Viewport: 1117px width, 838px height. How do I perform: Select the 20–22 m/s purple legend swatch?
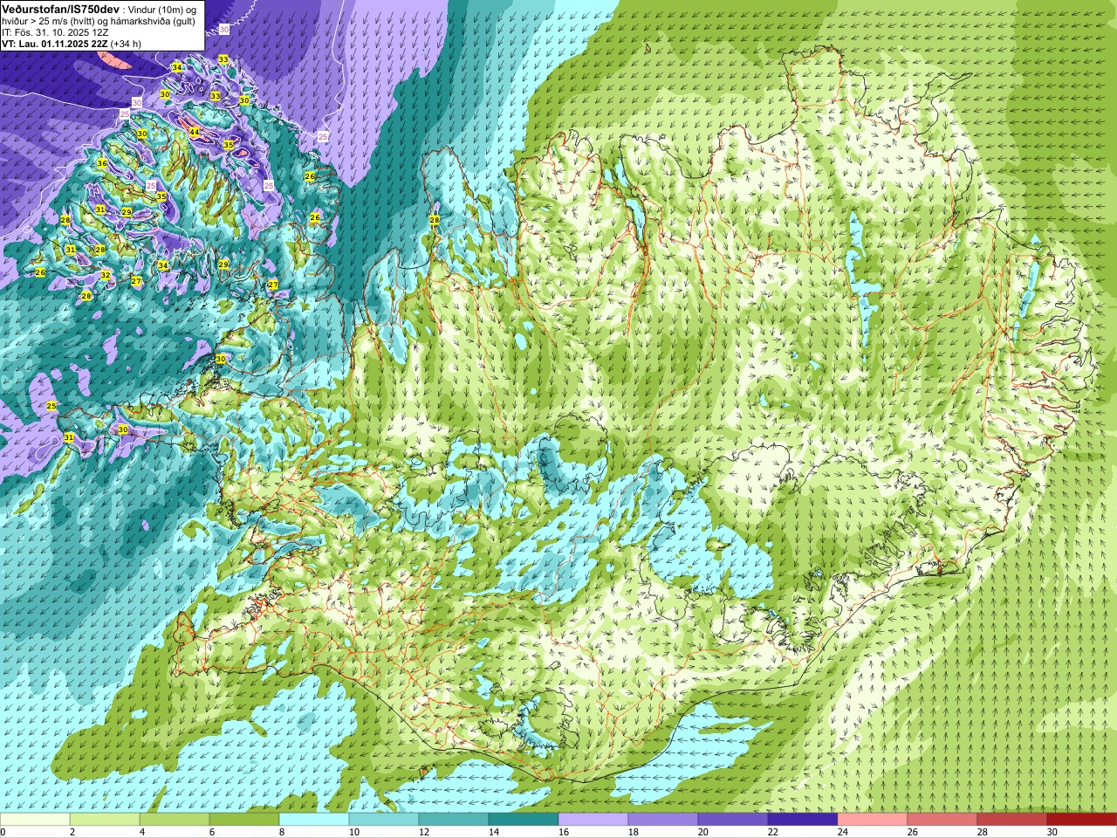[733, 820]
